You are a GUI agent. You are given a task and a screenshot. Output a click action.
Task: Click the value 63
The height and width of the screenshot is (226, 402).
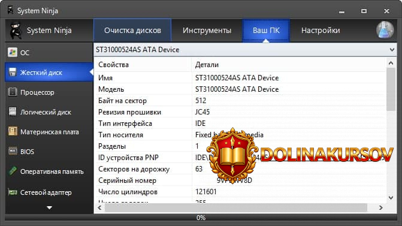(x=199, y=169)
